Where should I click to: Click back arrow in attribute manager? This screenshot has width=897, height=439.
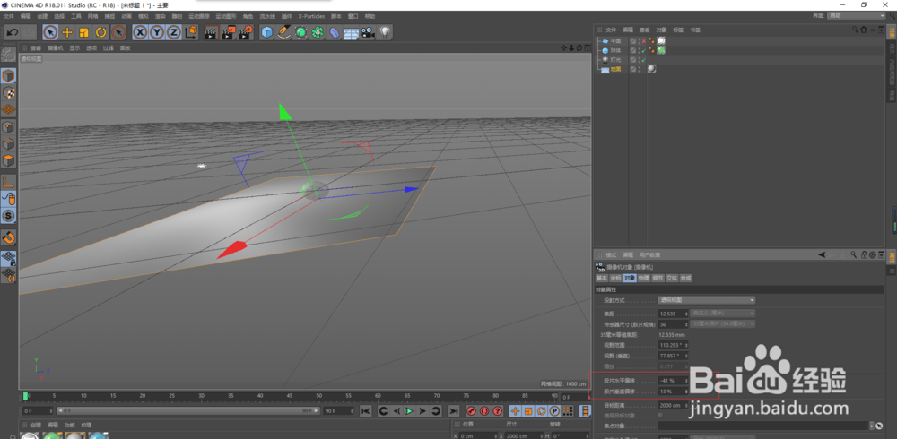coord(822,254)
